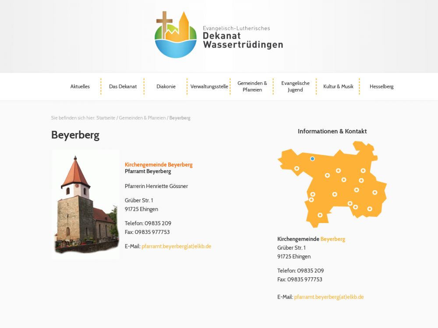Expand the Gemeinden & Pfarreien menu
438x328 pixels.
(252, 87)
